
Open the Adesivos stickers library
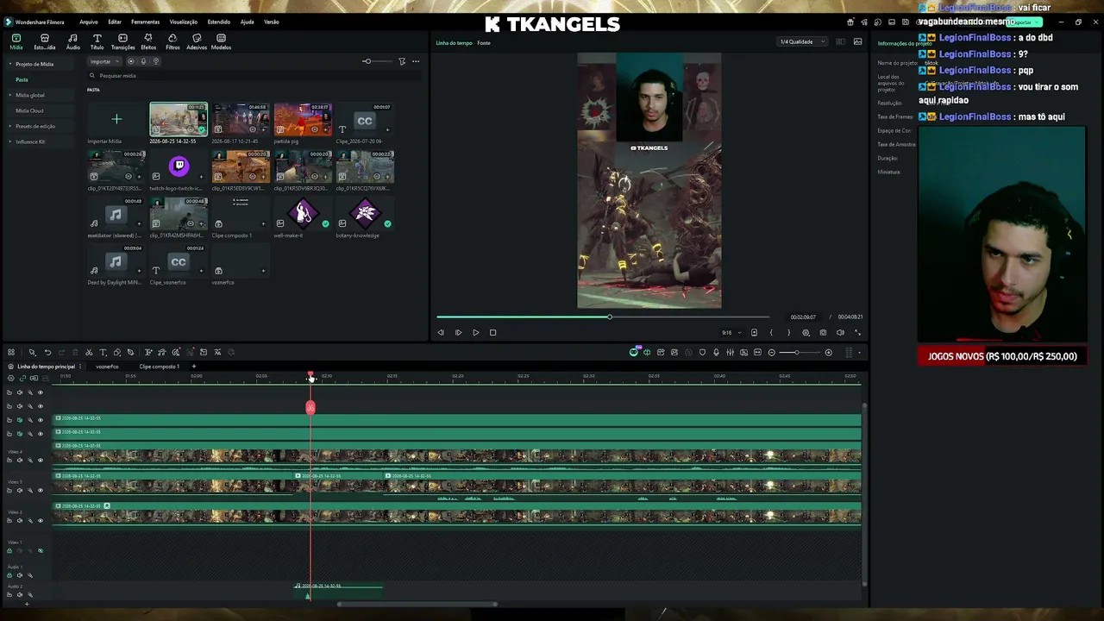click(x=197, y=41)
